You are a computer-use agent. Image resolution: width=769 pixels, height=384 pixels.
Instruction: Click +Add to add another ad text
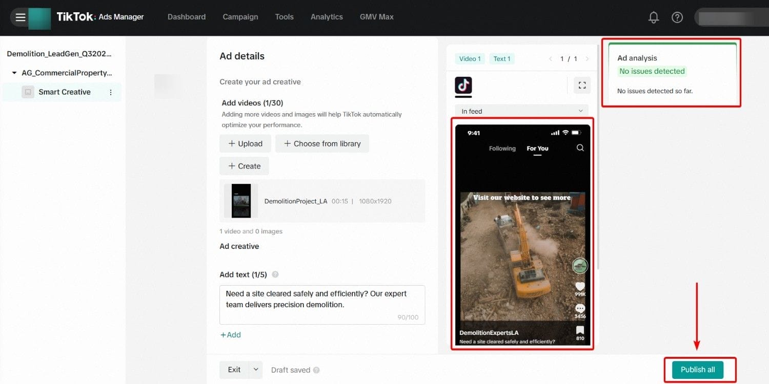tap(231, 334)
